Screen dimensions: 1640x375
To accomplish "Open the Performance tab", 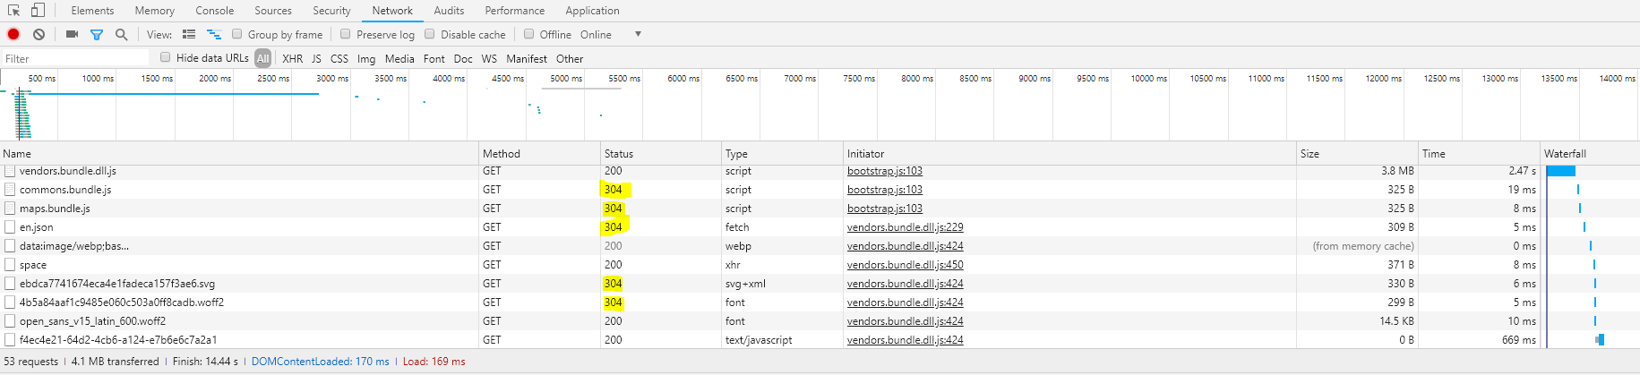I will (514, 11).
